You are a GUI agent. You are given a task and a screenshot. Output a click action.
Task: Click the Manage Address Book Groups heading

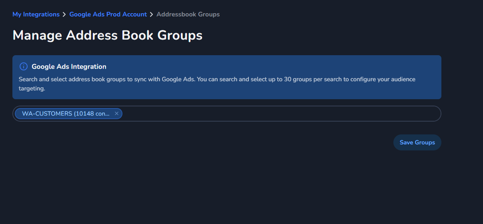click(107, 35)
